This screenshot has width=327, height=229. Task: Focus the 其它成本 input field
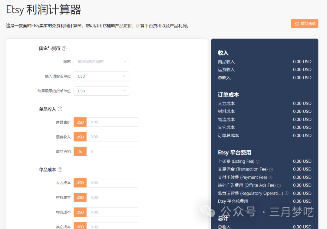[112, 226]
